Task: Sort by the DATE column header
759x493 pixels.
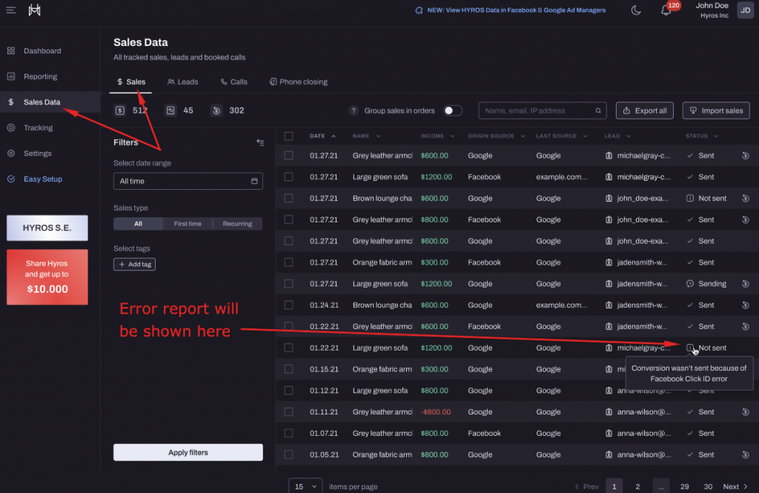Action: click(x=322, y=136)
